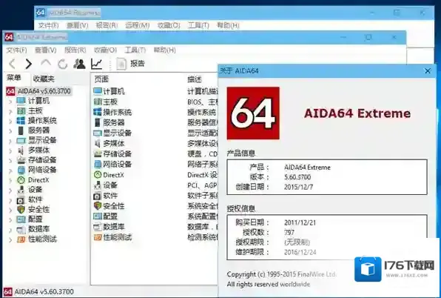This screenshot has height=298, width=441.
Task: Click the AIDA64 Extreme product title text
Action: 357,113
